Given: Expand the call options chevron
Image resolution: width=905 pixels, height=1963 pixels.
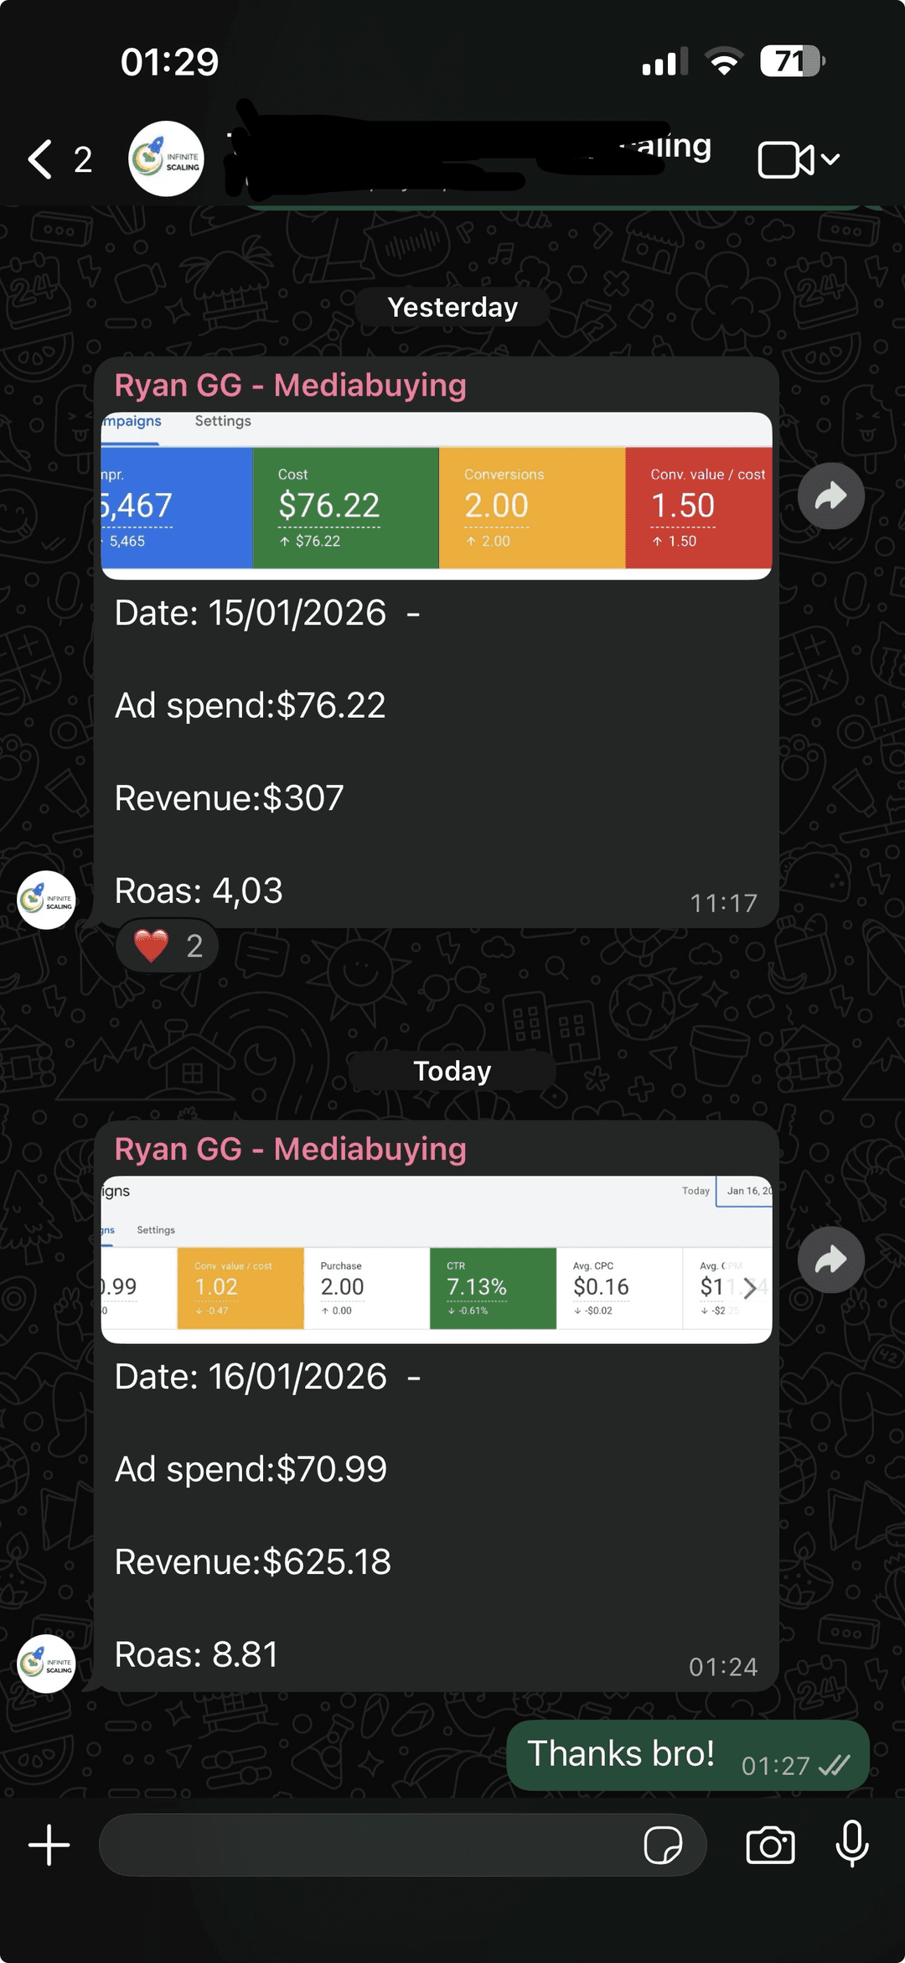Looking at the screenshot, I should pos(830,159).
